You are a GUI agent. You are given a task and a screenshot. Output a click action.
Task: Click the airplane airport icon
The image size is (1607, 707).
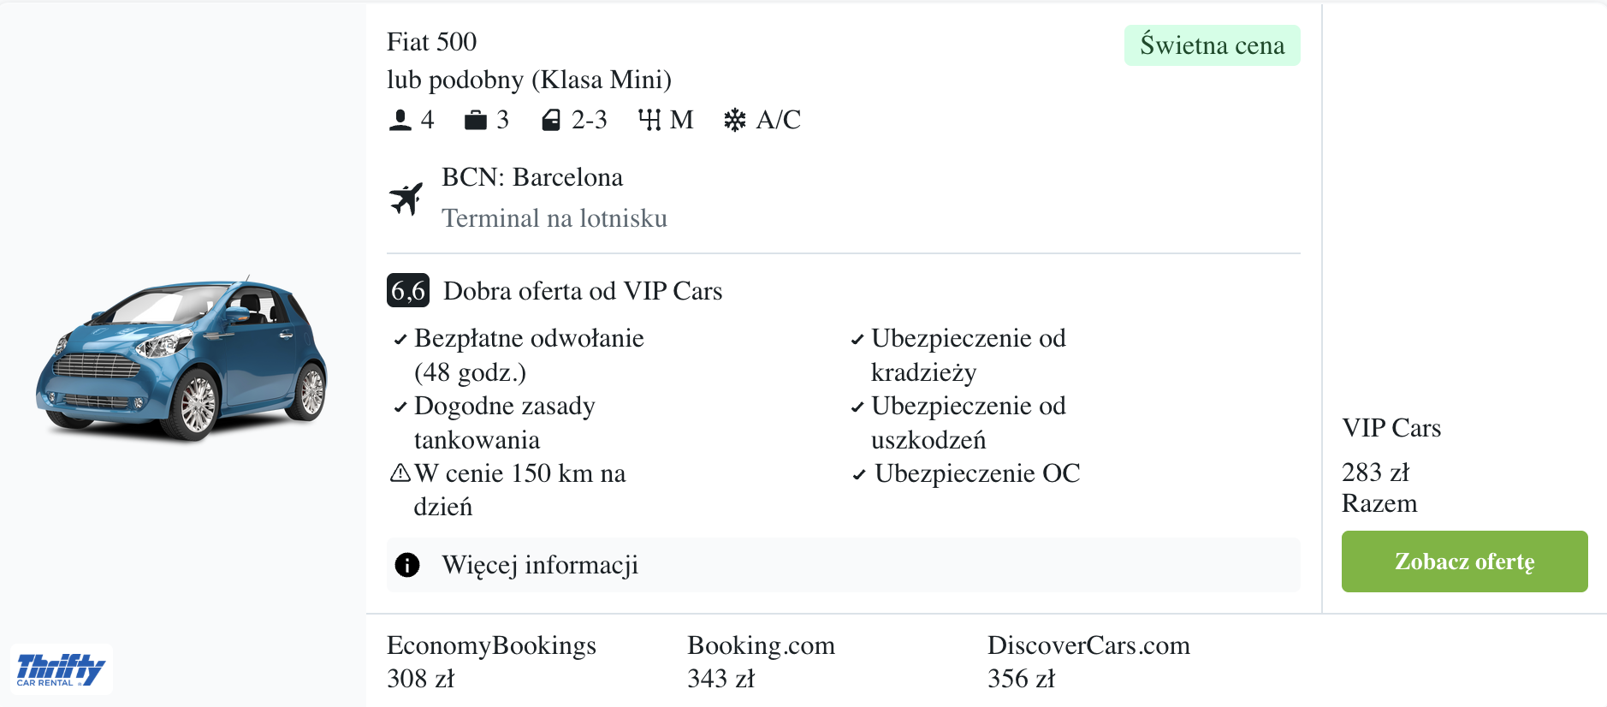[406, 199]
